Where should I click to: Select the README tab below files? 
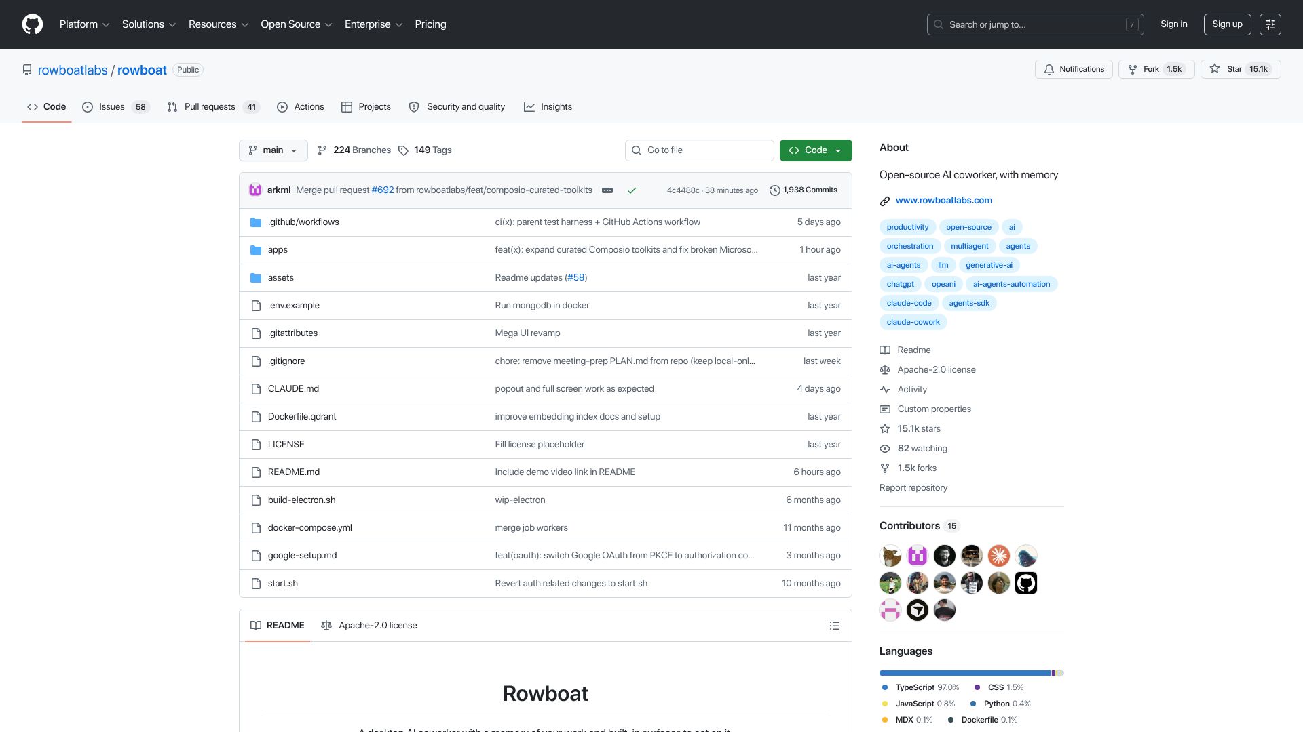click(x=278, y=626)
